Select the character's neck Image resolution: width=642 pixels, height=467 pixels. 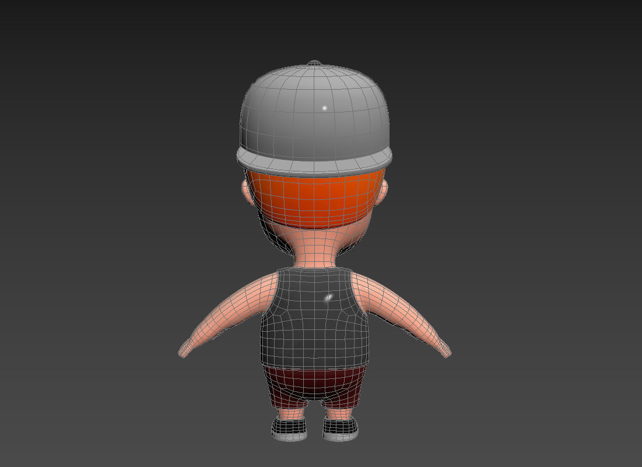coord(315,250)
